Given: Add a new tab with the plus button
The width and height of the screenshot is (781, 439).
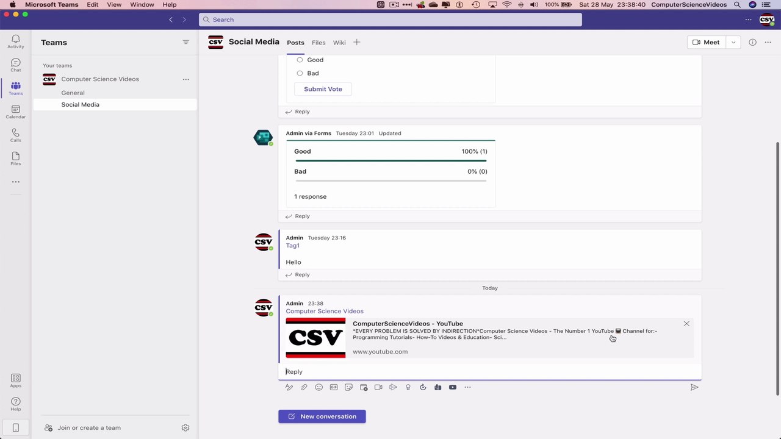Looking at the screenshot, I should tap(357, 42).
